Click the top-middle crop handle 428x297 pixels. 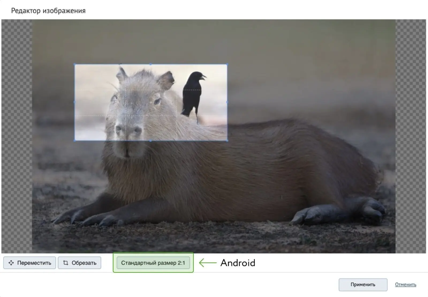[x=151, y=64]
